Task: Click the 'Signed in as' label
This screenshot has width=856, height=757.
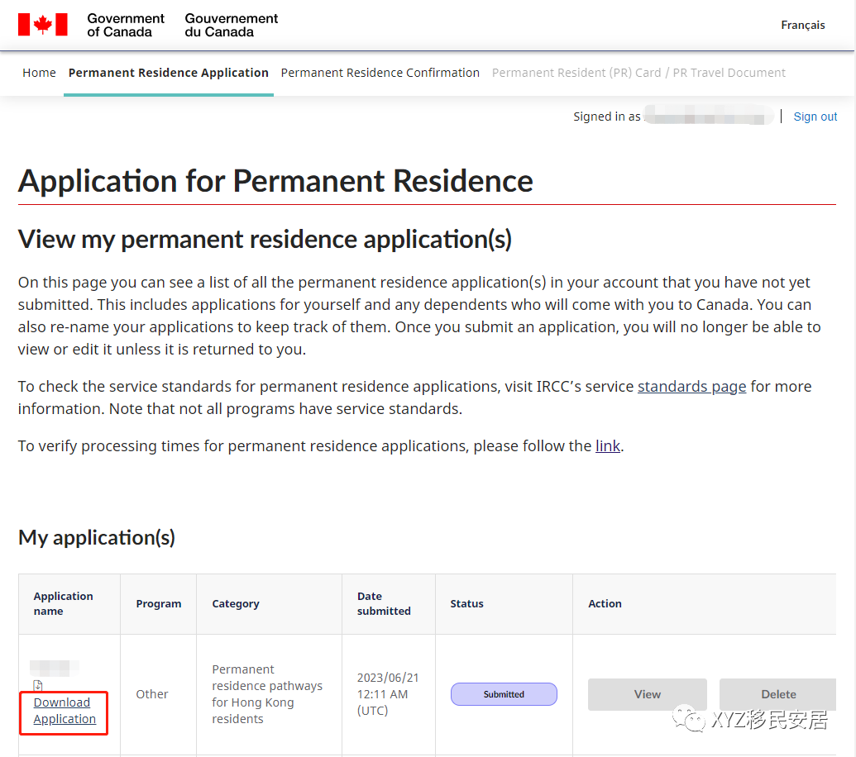Action: pyautogui.click(x=606, y=117)
